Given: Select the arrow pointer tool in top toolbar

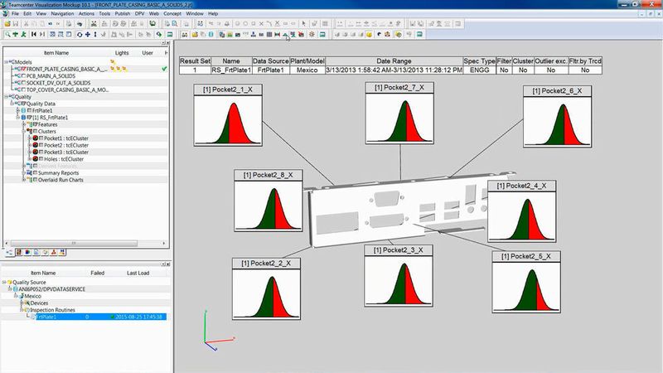Looking at the screenshot, I should coord(303,24).
